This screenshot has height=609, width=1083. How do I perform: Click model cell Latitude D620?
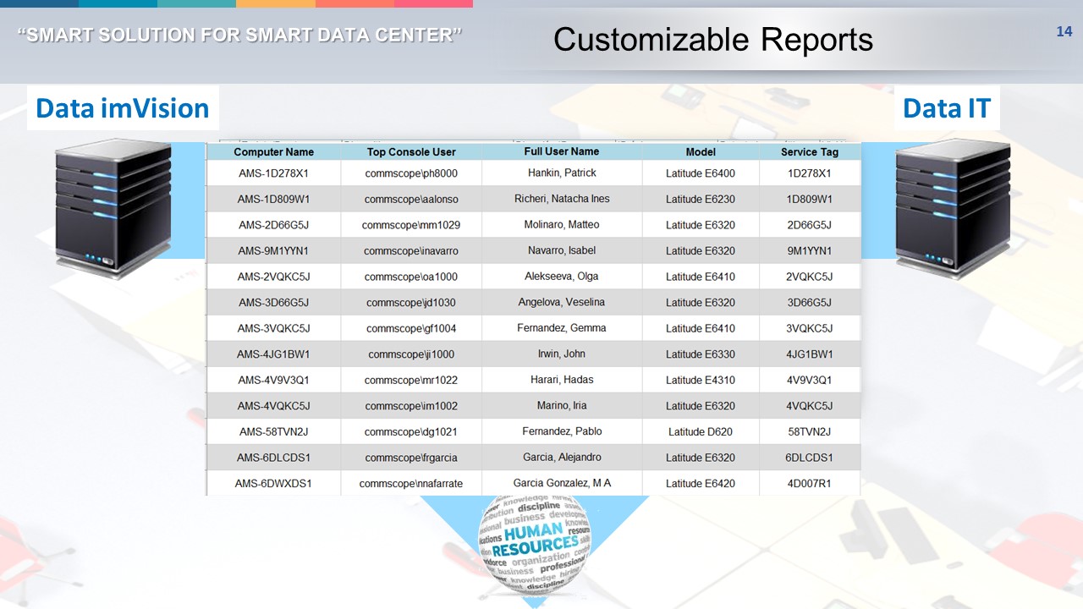pyautogui.click(x=701, y=432)
